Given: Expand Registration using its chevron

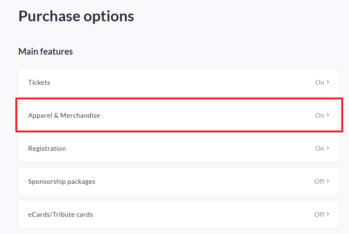Looking at the screenshot, I should [328, 148].
